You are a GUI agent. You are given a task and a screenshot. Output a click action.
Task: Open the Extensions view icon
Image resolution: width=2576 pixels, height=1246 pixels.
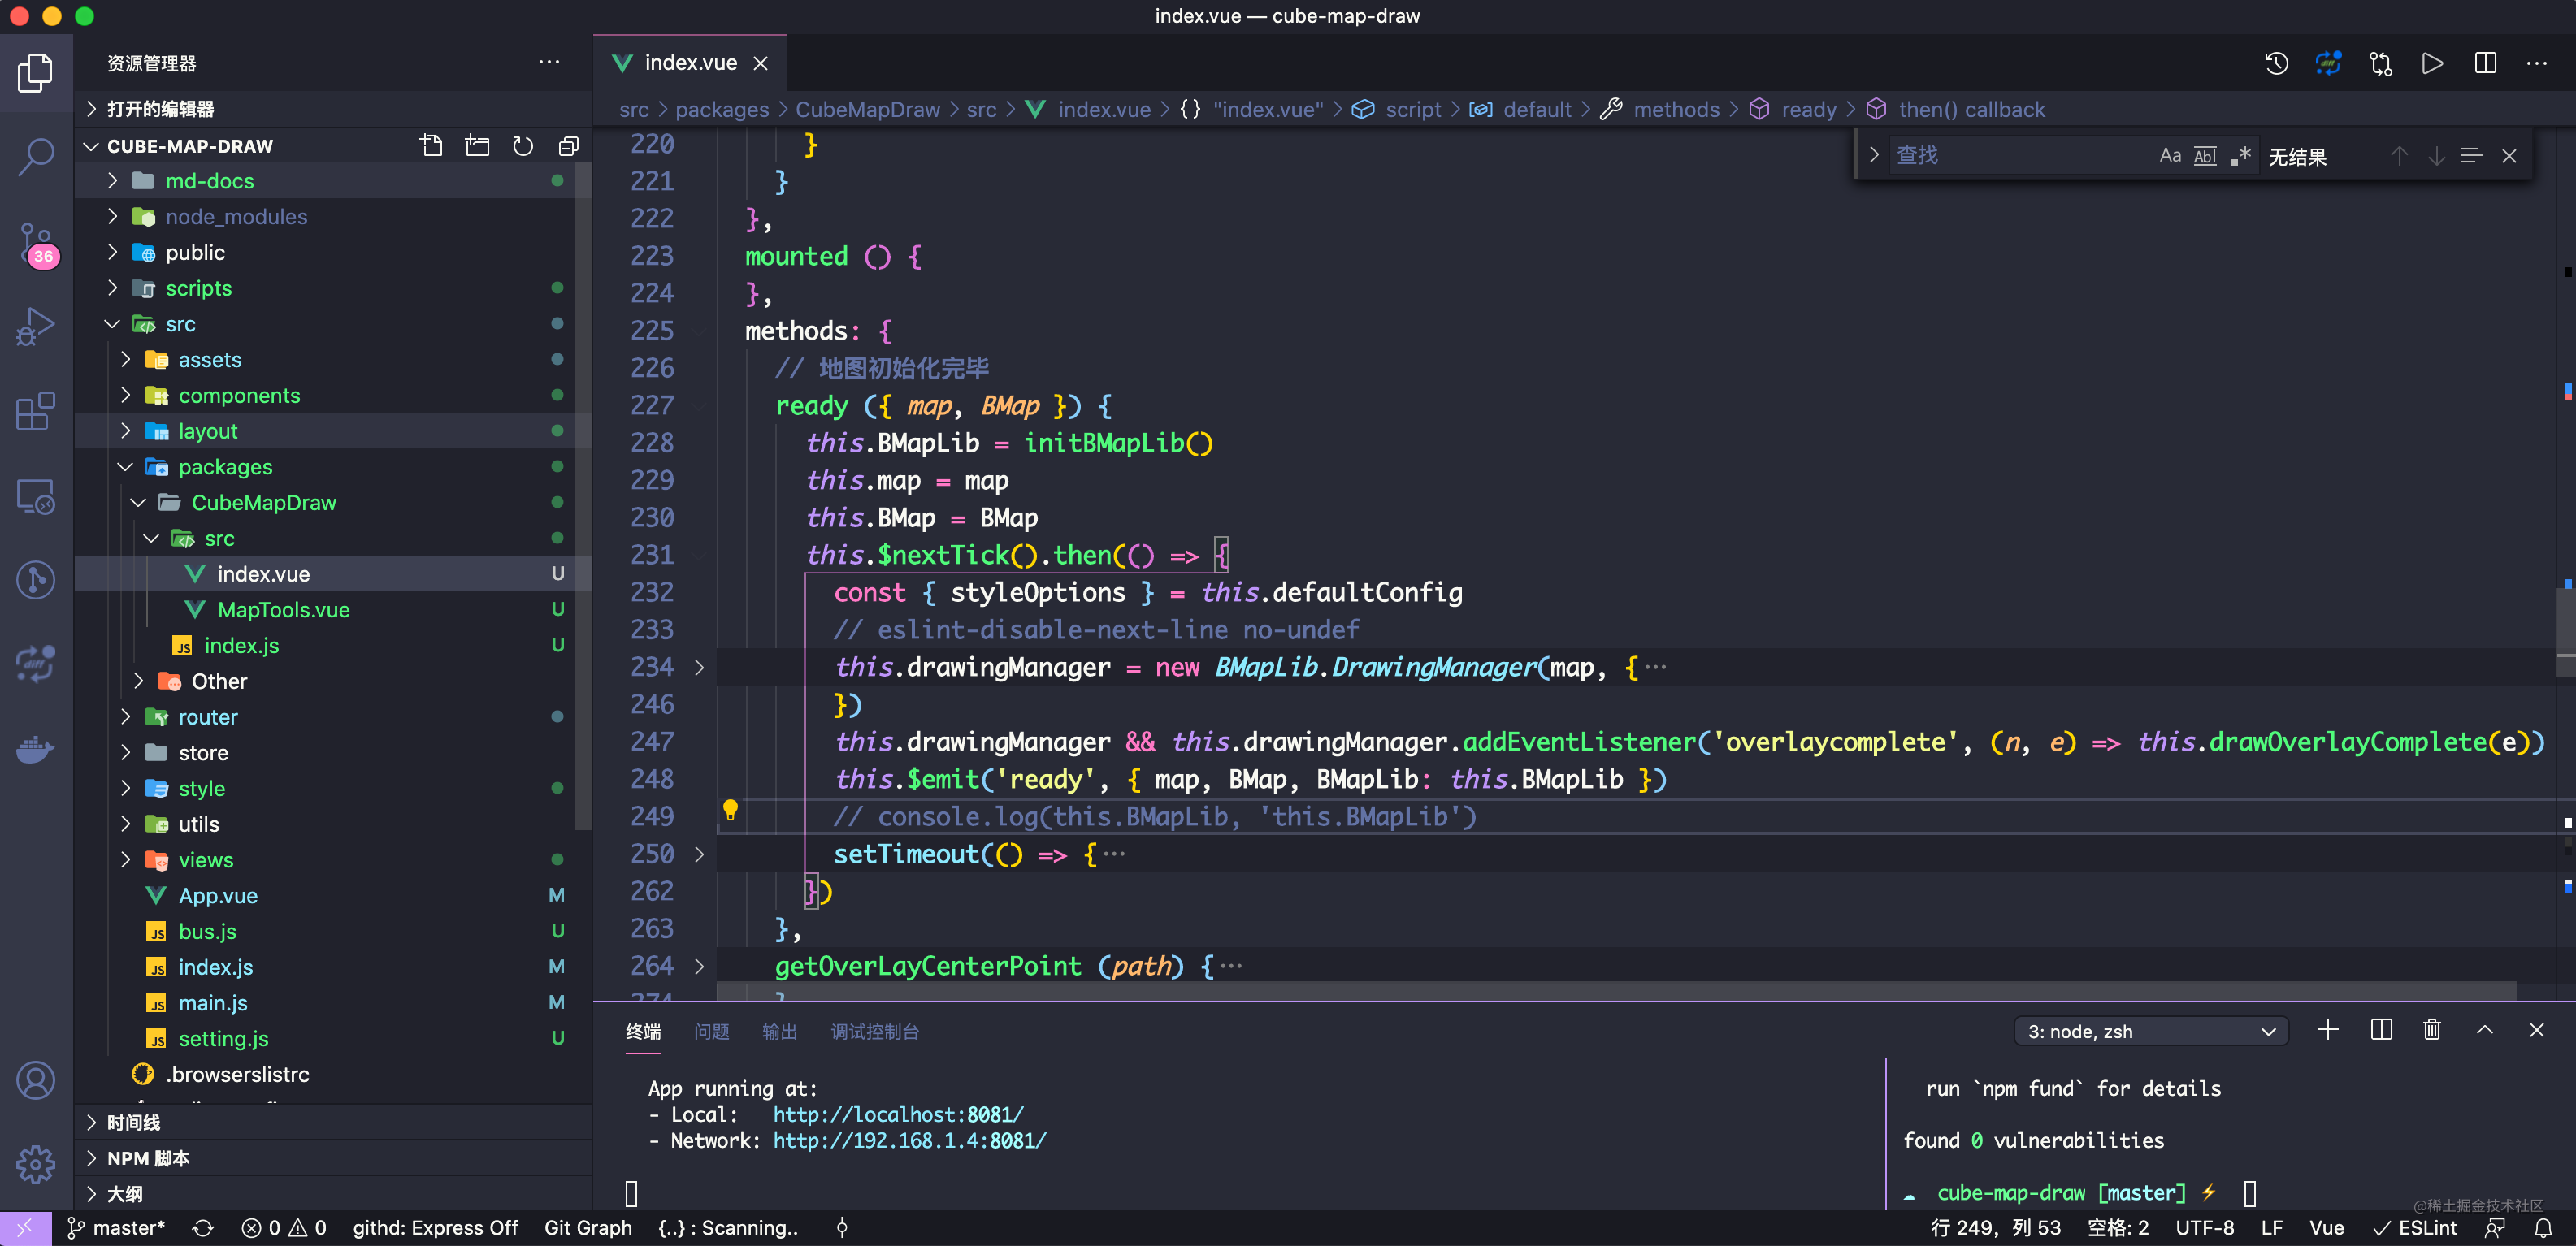[x=36, y=411]
